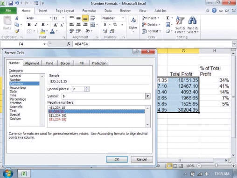The width and height of the screenshot is (237, 178).
Task: Click the Percent Style icon
Action: [x=115, y=24]
